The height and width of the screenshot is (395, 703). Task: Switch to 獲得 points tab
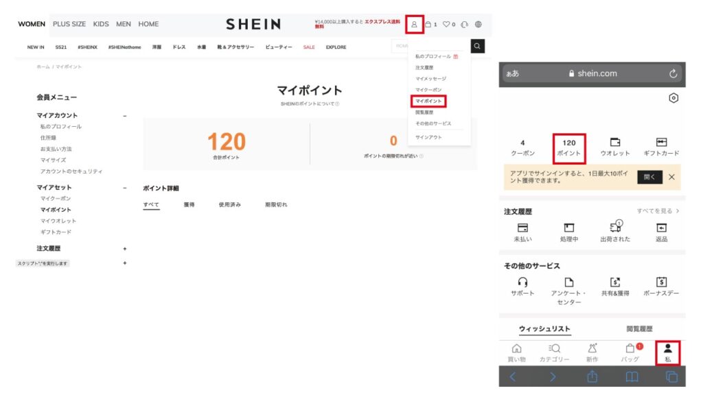click(189, 204)
